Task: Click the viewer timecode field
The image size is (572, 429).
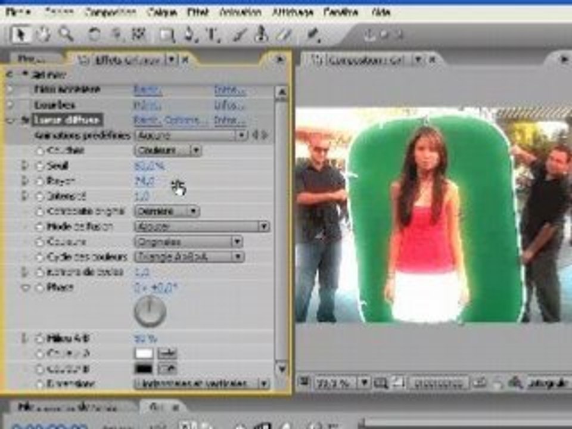Action: click(438, 383)
